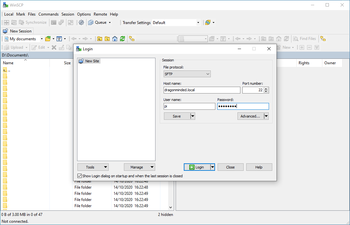Open the Remote menu
350x225 pixels.
[x=100, y=14]
